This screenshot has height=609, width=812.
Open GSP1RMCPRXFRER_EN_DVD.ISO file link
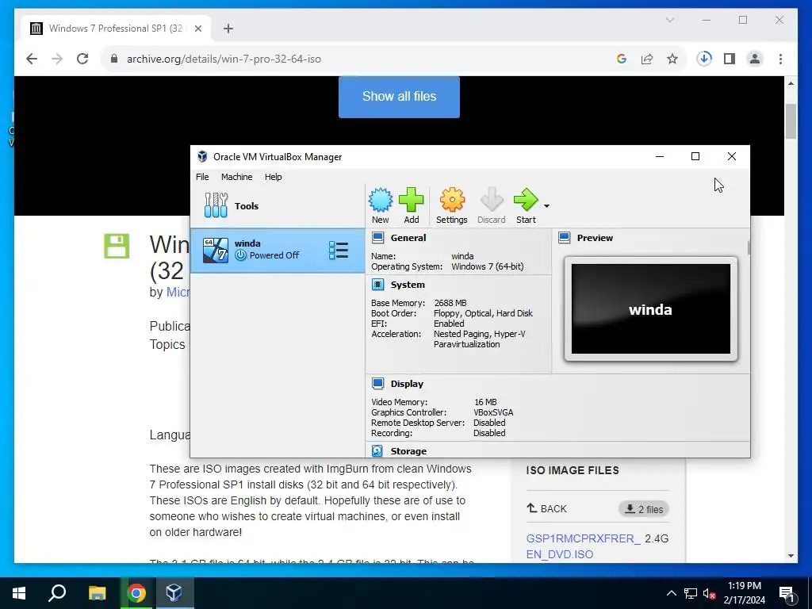(583, 546)
